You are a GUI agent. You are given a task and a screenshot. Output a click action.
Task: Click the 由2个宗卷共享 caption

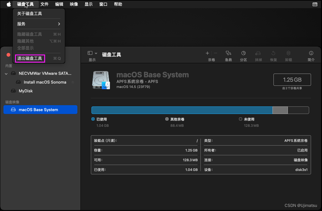click(292, 88)
